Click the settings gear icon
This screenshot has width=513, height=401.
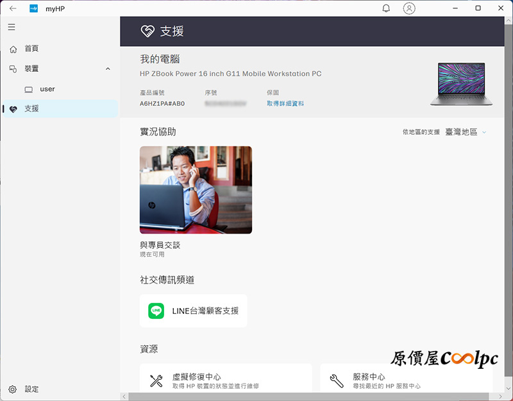[x=12, y=389]
